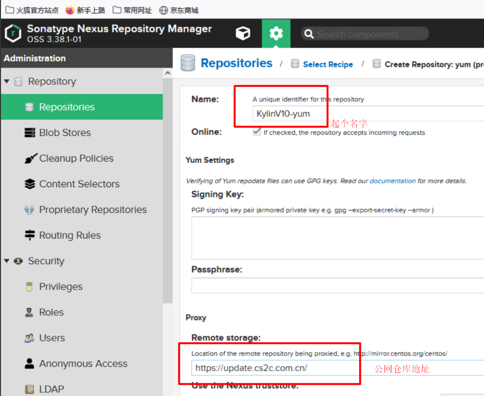Click the large Repositories header database icon
Viewport: 484px width, 396px height.
point(188,63)
